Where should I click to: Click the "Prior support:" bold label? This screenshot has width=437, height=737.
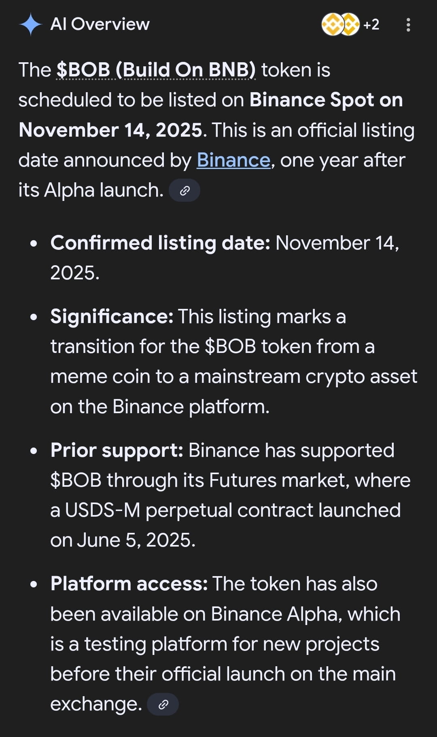coord(117,450)
